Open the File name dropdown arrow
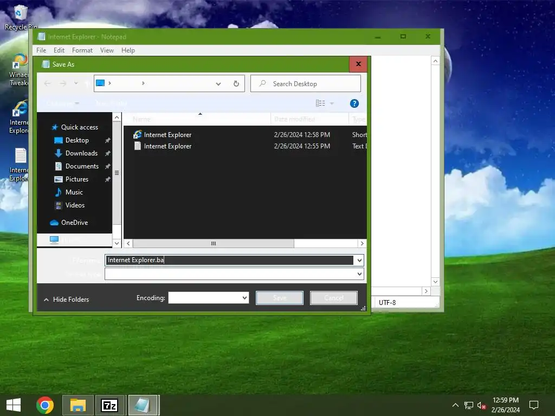 tap(359, 261)
